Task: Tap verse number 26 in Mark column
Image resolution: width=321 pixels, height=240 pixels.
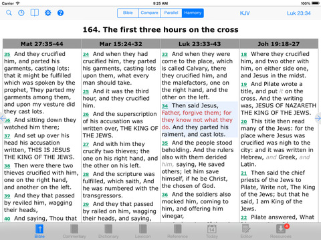Action: (86, 115)
